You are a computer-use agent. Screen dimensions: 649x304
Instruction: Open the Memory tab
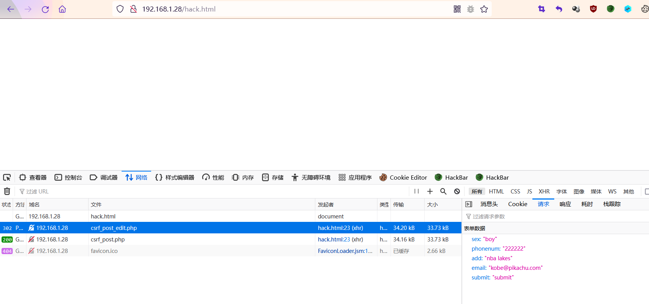243,177
